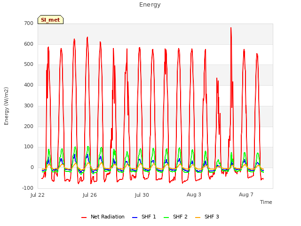
Task: Click the Energy chart title
Action: tap(150, 5)
